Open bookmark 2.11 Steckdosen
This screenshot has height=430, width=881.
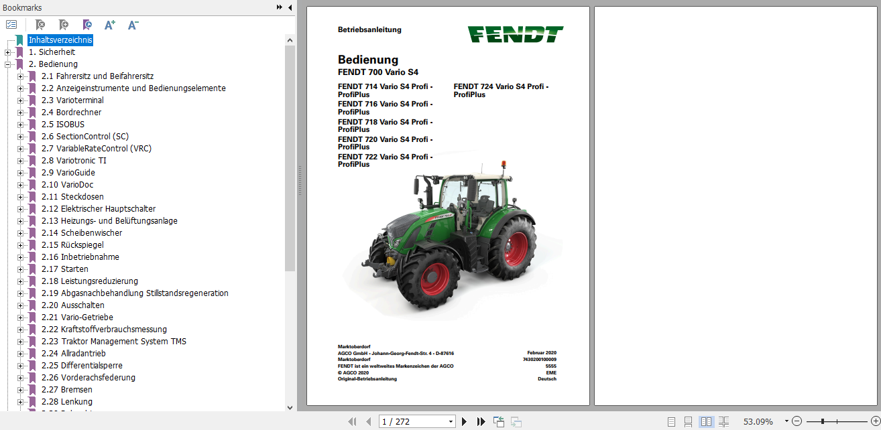click(72, 197)
